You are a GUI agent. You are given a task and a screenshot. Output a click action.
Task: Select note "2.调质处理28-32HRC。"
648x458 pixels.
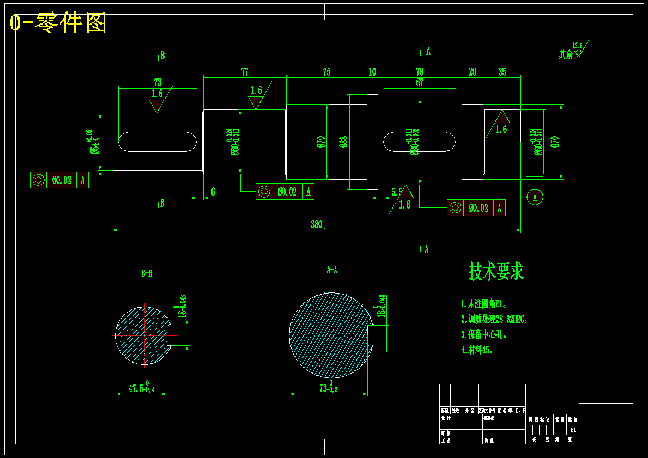pos(495,319)
